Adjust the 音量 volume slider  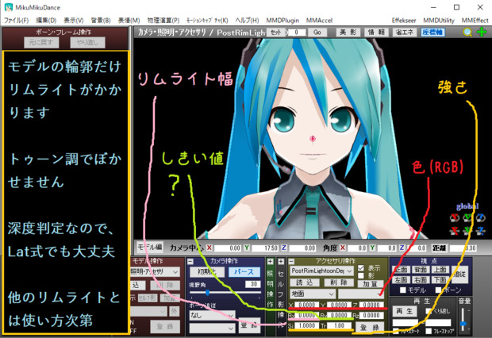click(463, 320)
